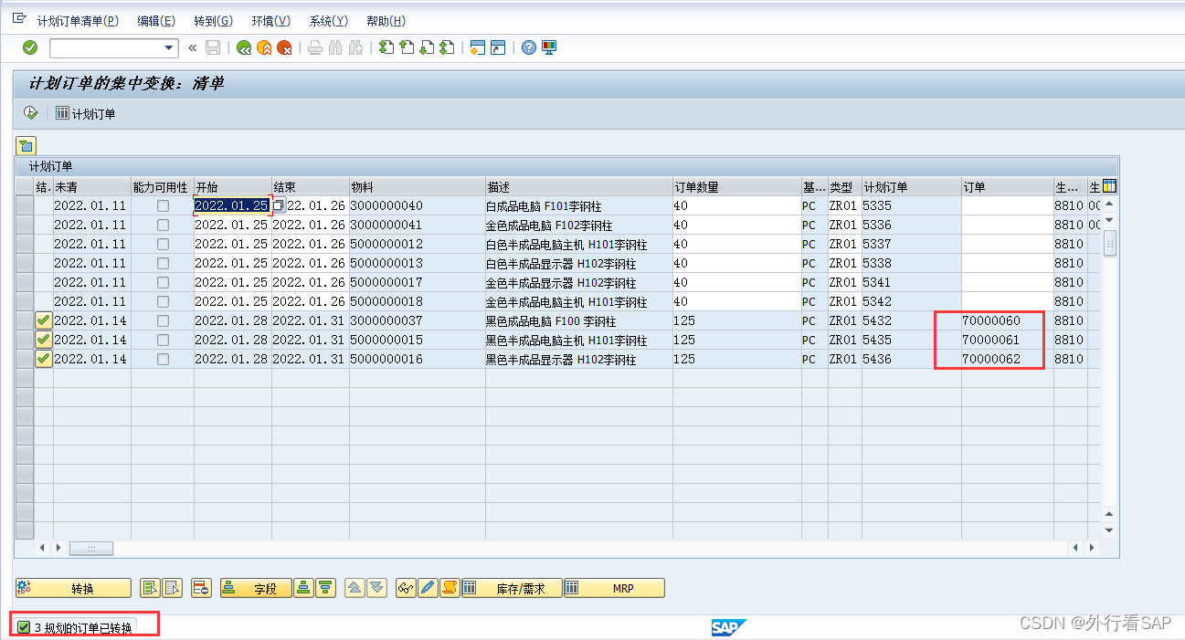Open the 环境 menu

pyautogui.click(x=270, y=21)
